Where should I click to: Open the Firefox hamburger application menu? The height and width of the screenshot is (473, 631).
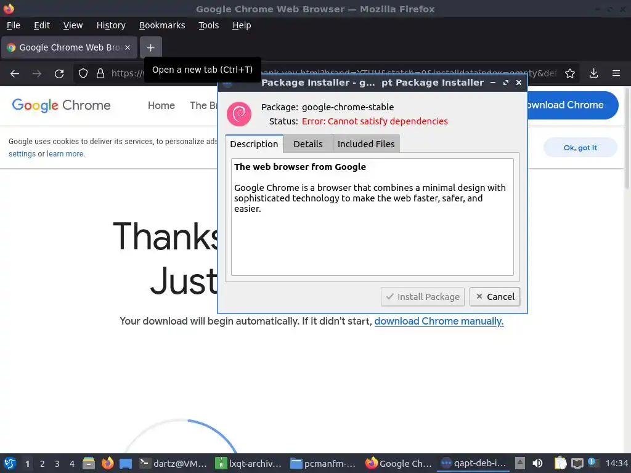point(616,74)
